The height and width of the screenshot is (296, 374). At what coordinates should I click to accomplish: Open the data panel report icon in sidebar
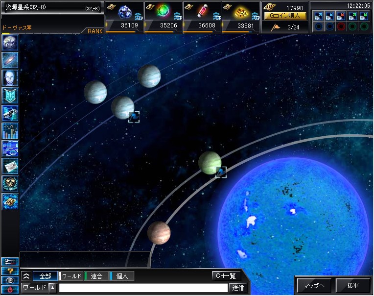[x=10, y=148]
